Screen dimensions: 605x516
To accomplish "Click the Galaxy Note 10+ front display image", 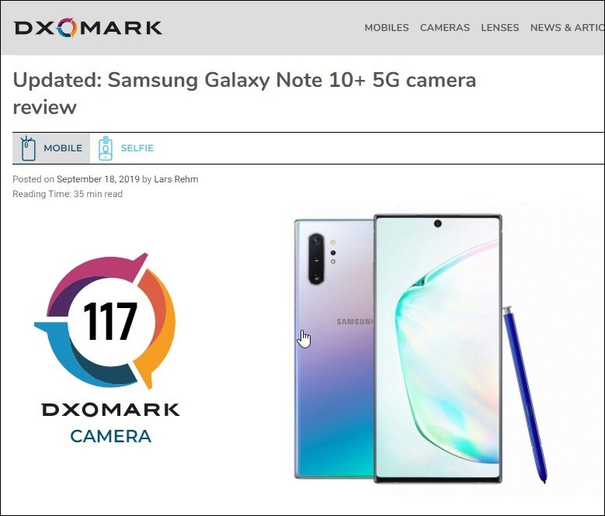I will click(437, 348).
